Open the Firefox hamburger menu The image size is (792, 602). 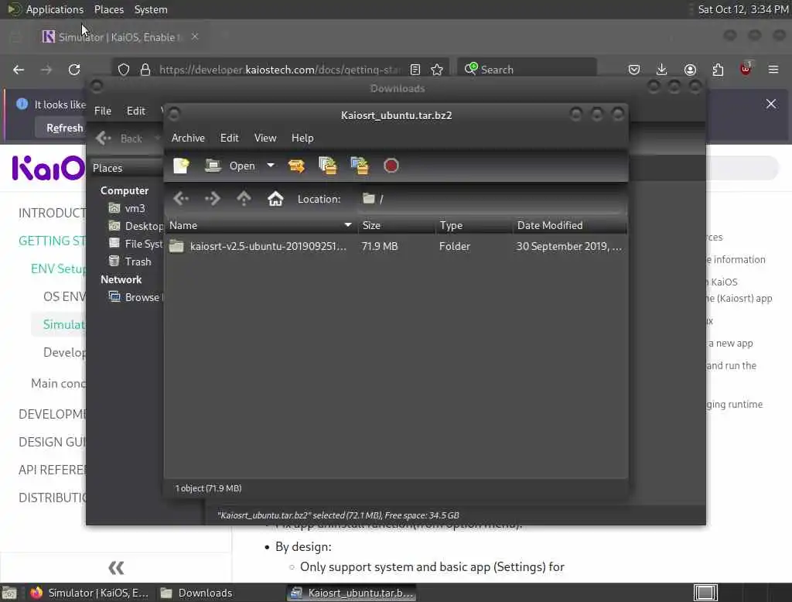pos(773,70)
